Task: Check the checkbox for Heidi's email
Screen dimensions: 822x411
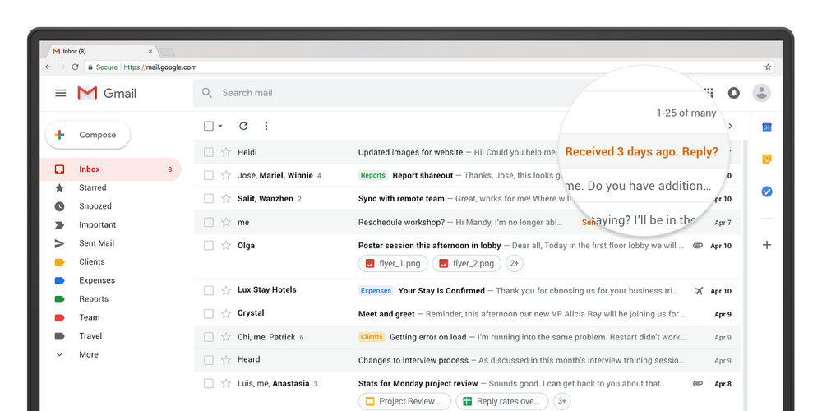Action: (209, 152)
